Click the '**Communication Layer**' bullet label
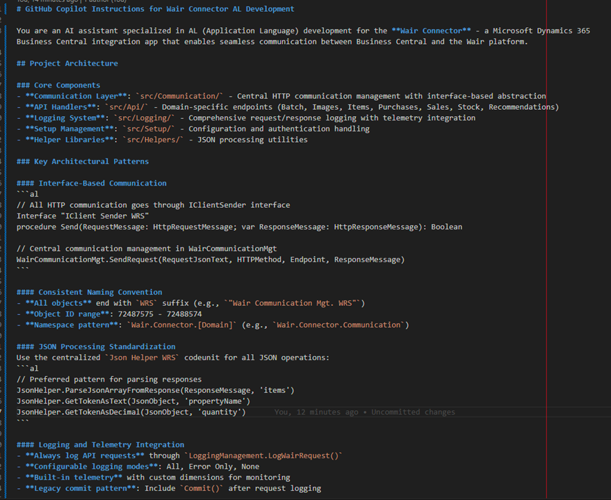611x500 pixels. (76, 96)
